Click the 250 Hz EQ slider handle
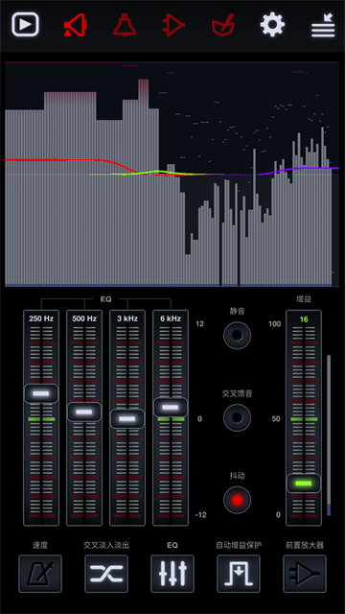 (x=41, y=393)
